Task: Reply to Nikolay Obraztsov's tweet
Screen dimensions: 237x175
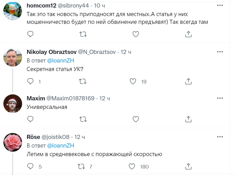Action: [30, 81]
